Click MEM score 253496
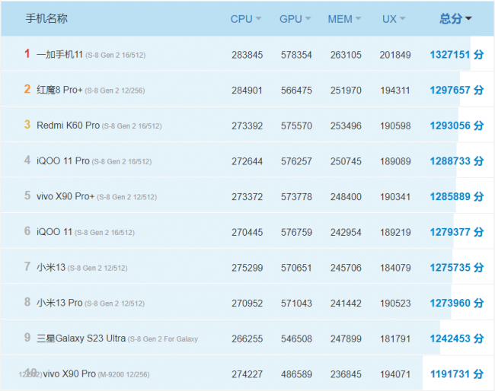This screenshot has width=495, height=391. coord(346,126)
